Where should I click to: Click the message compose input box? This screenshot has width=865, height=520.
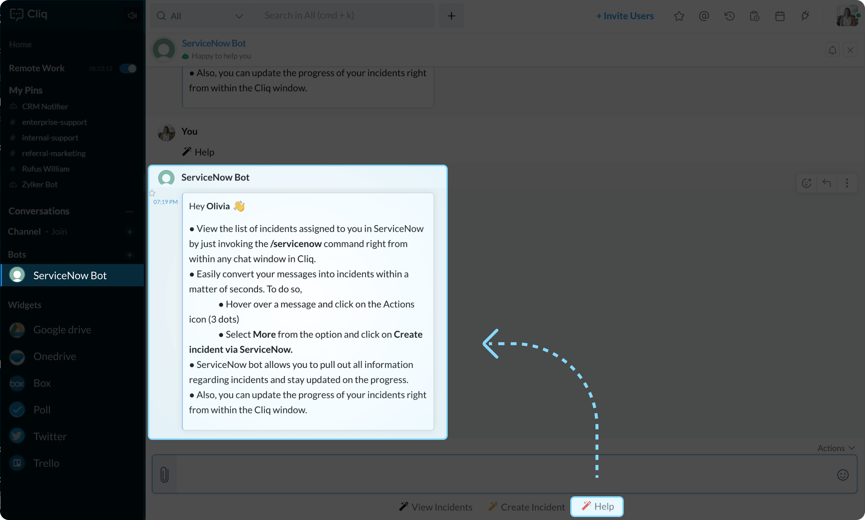point(505,474)
